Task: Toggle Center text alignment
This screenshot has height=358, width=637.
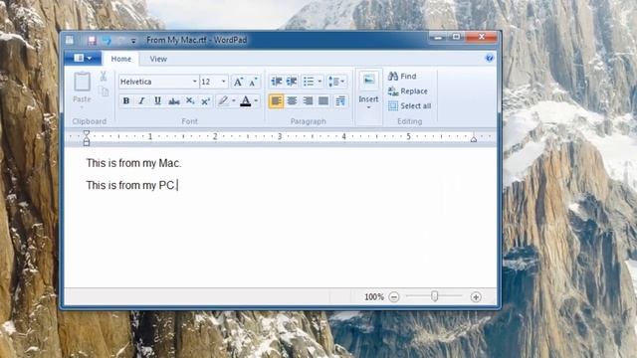Action: coord(292,100)
